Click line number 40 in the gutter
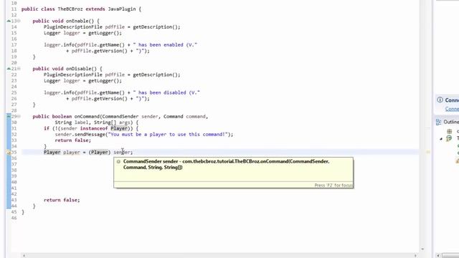The image size is (459, 258). click(14, 182)
